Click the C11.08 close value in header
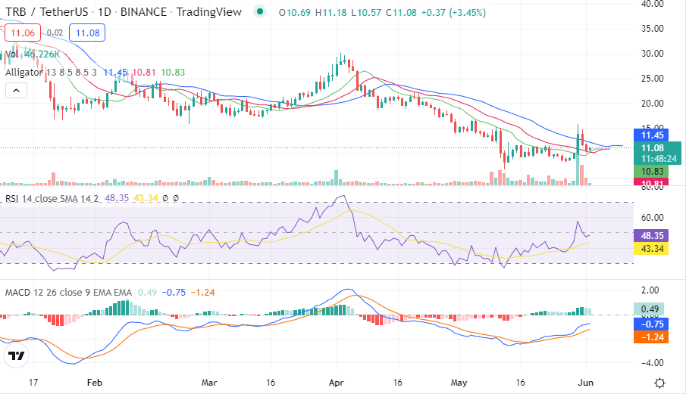686x394 pixels. click(x=401, y=13)
